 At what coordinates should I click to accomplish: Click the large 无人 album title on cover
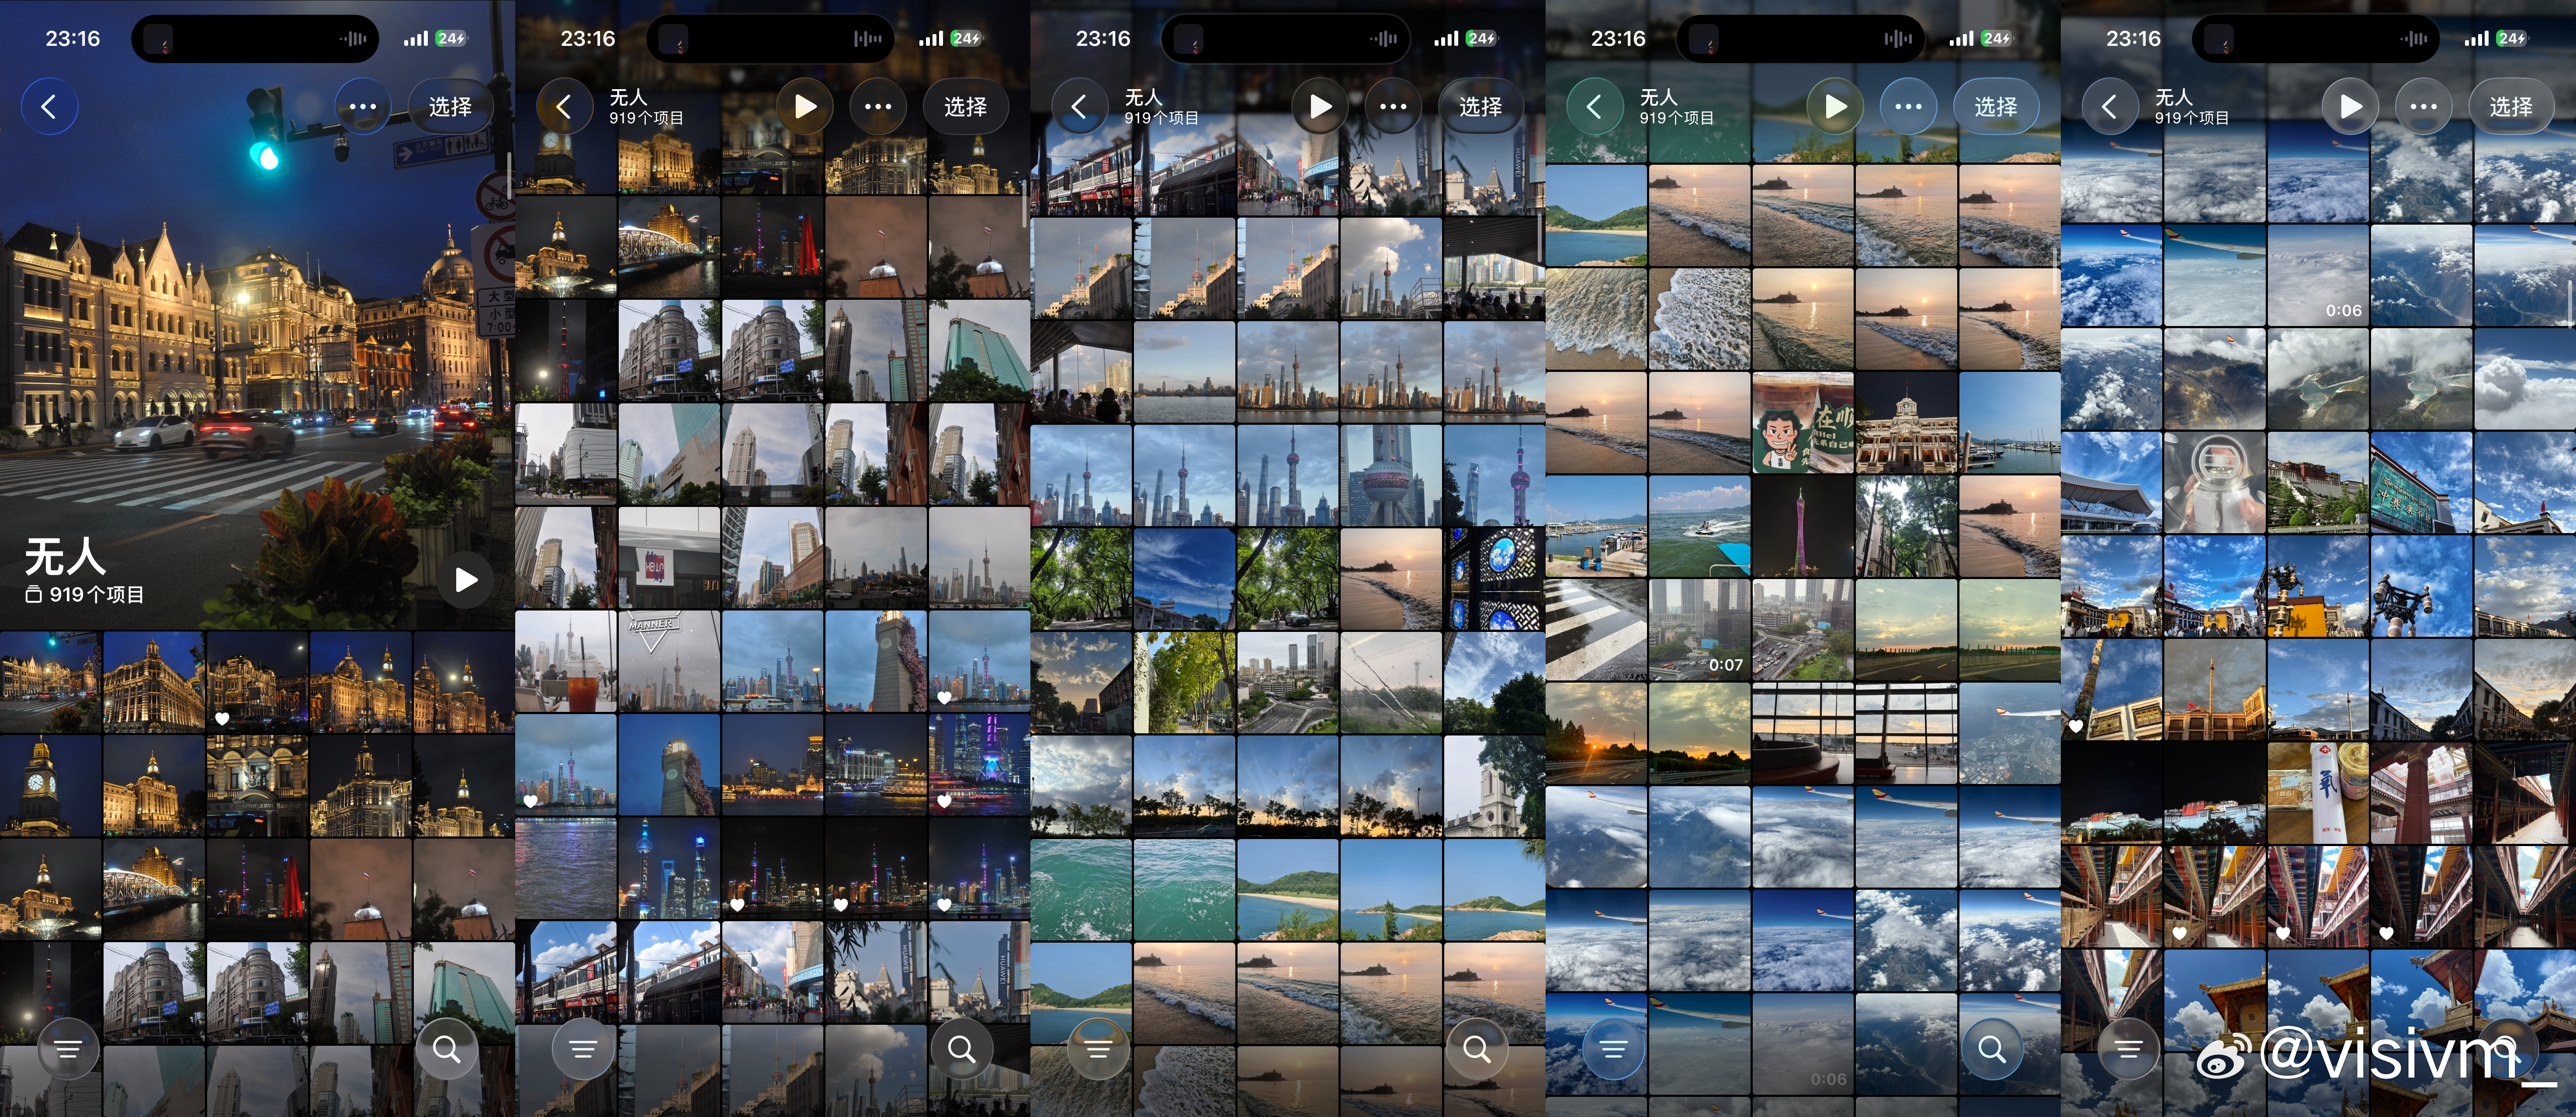pyautogui.click(x=65, y=557)
